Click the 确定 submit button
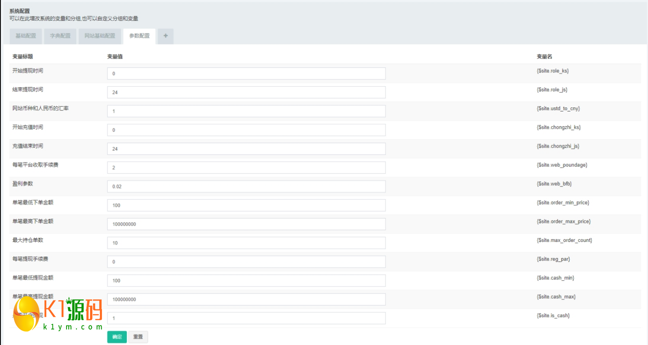Image resolution: width=648 pixels, height=345 pixels. (x=117, y=337)
